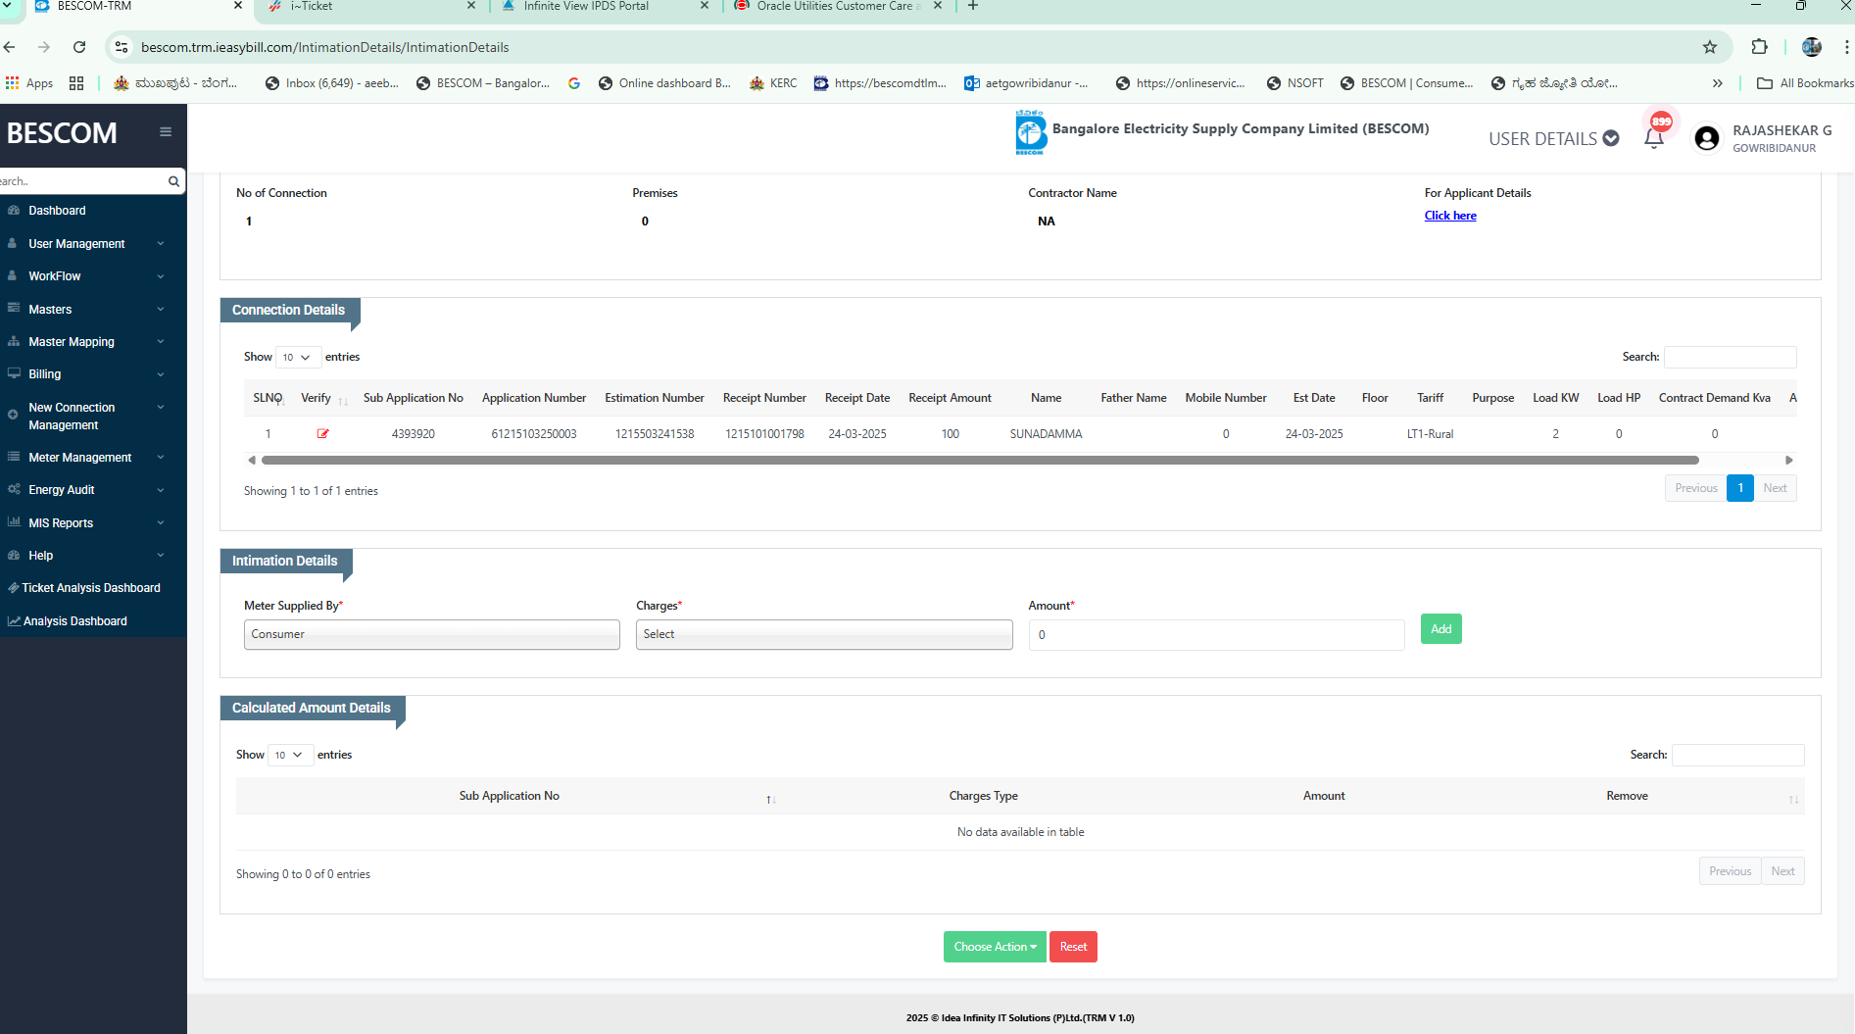The width and height of the screenshot is (1855, 1034).
Task: Expand the Help menu in sidebar
Action: [93, 556]
